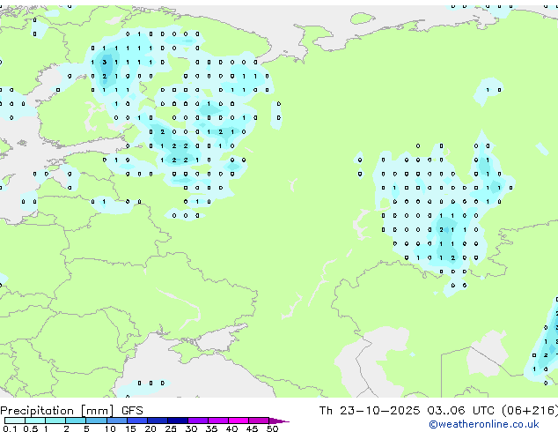The height and width of the screenshot is (432, 558).
Task: Click the 0.1–0.5 mm palest legend swatch
Action: (15, 421)
